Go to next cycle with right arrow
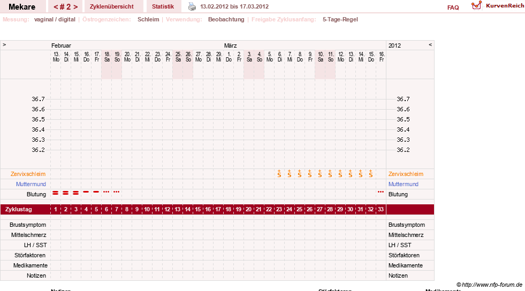This screenshot has height=291, width=525. [x=75, y=7]
